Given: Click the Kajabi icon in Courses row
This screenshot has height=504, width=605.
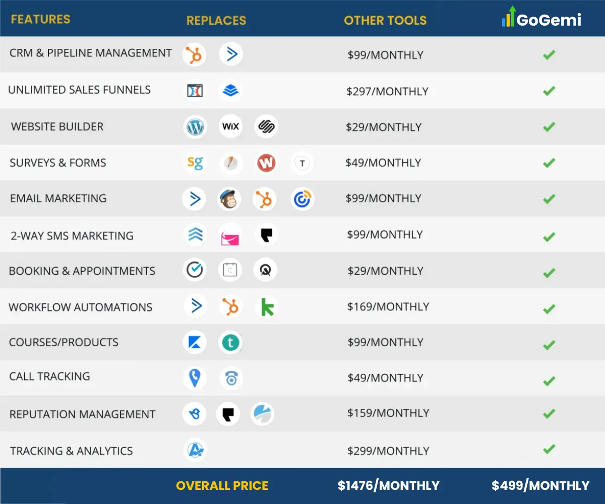Looking at the screenshot, I should coord(195,343).
